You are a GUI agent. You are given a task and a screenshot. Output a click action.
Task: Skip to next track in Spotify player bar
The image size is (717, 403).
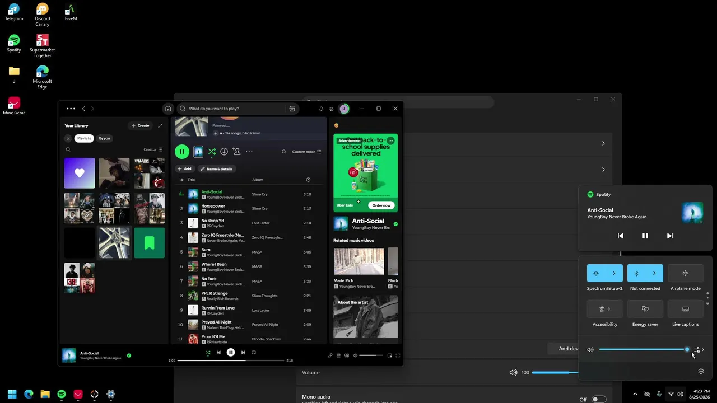[x=243, y=353]
